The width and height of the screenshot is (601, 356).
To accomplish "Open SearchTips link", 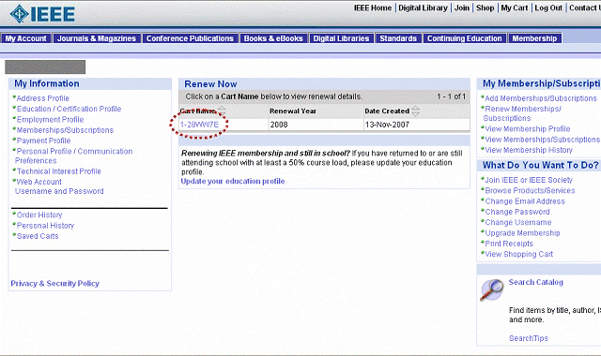I will (529, 338).
